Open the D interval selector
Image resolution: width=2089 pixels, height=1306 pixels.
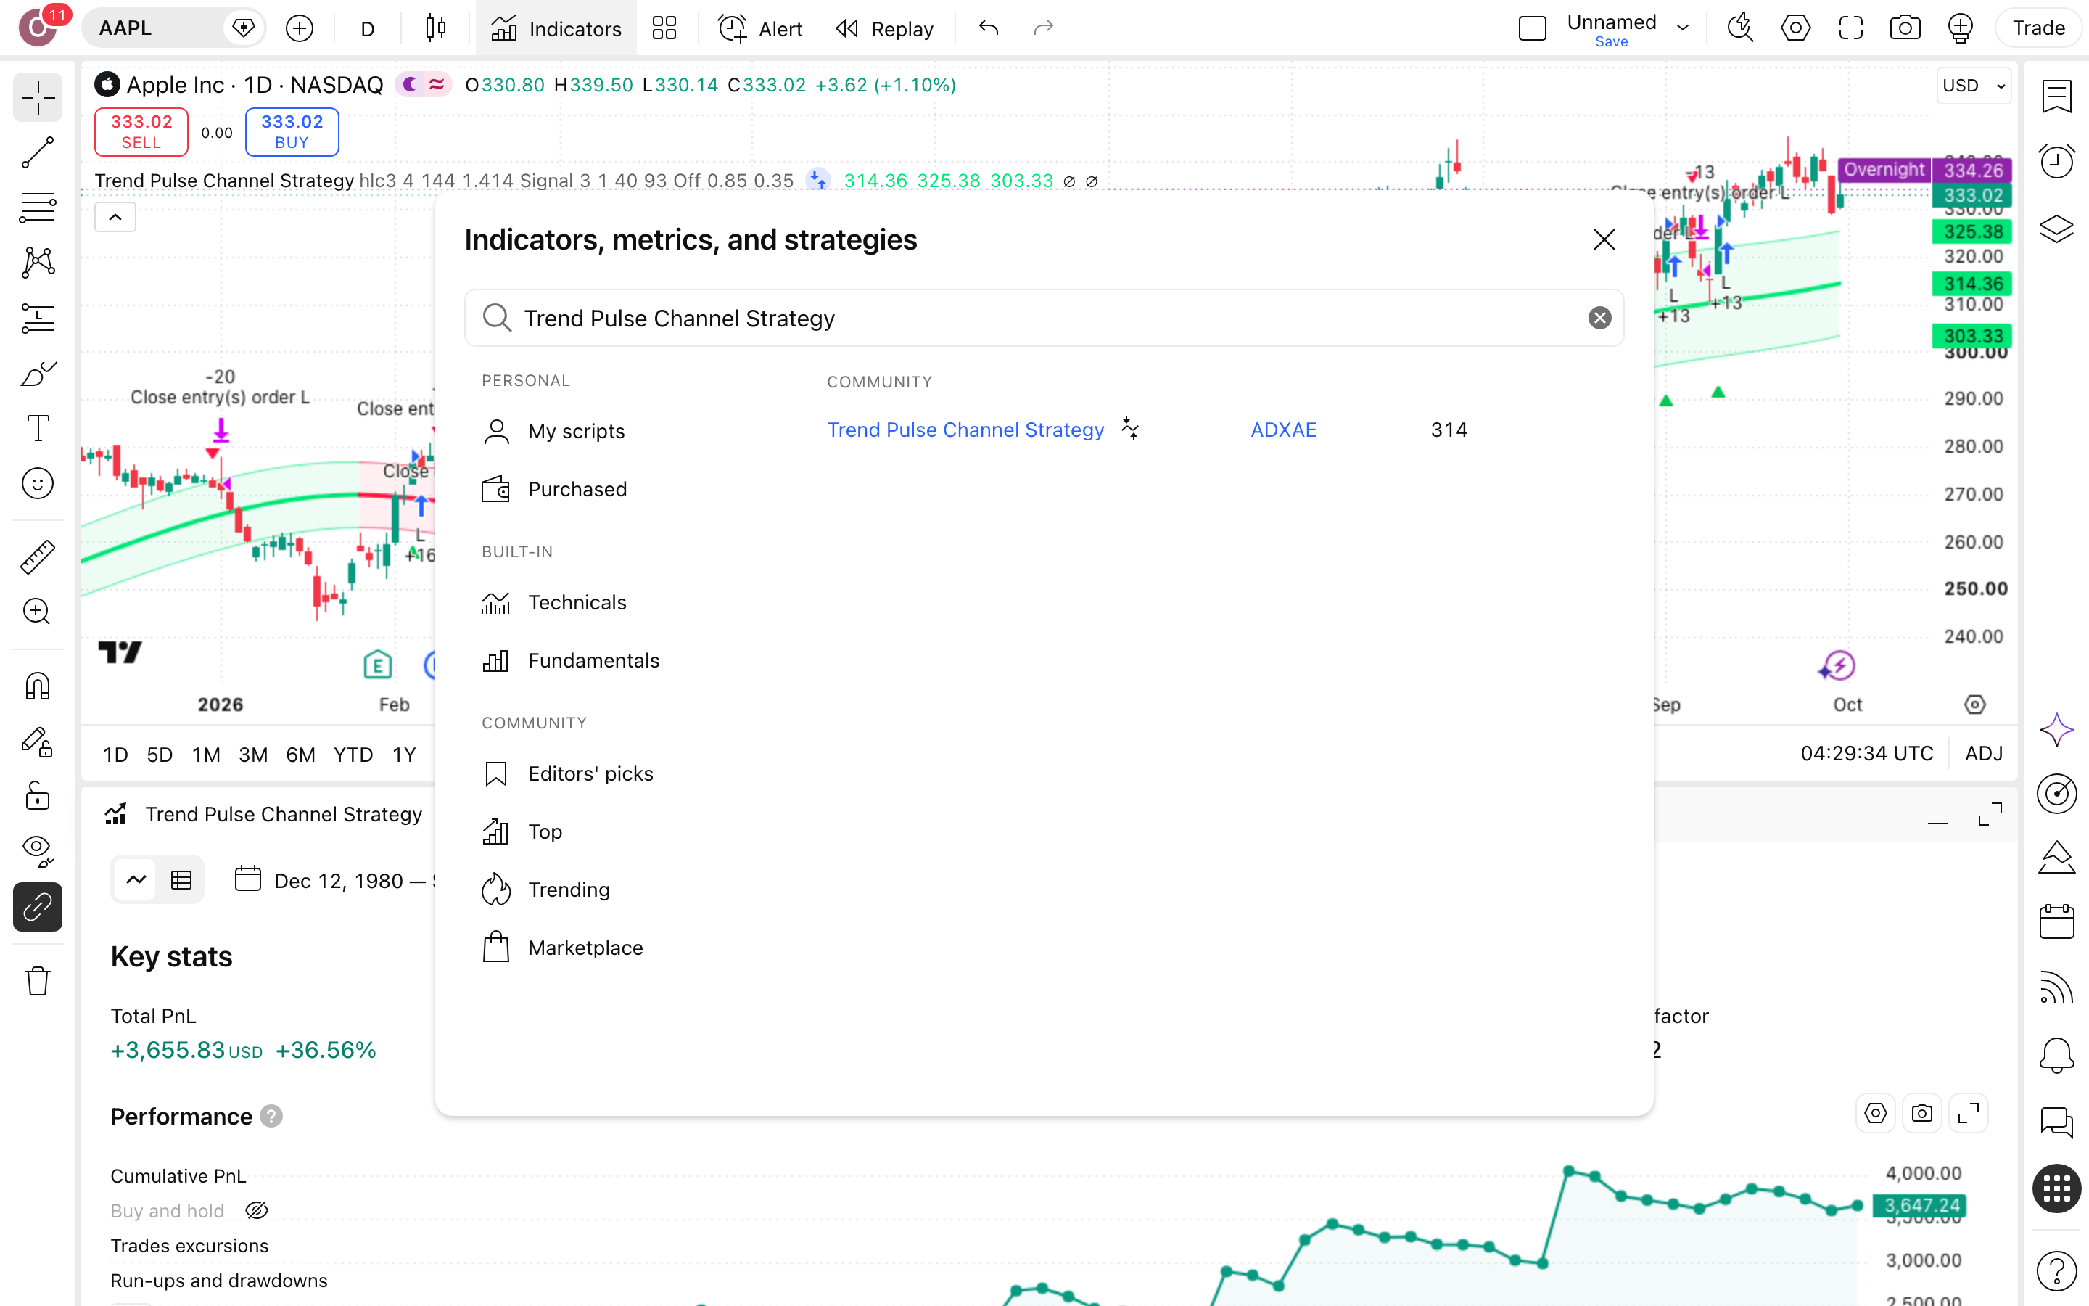click(x=368, y=28)
